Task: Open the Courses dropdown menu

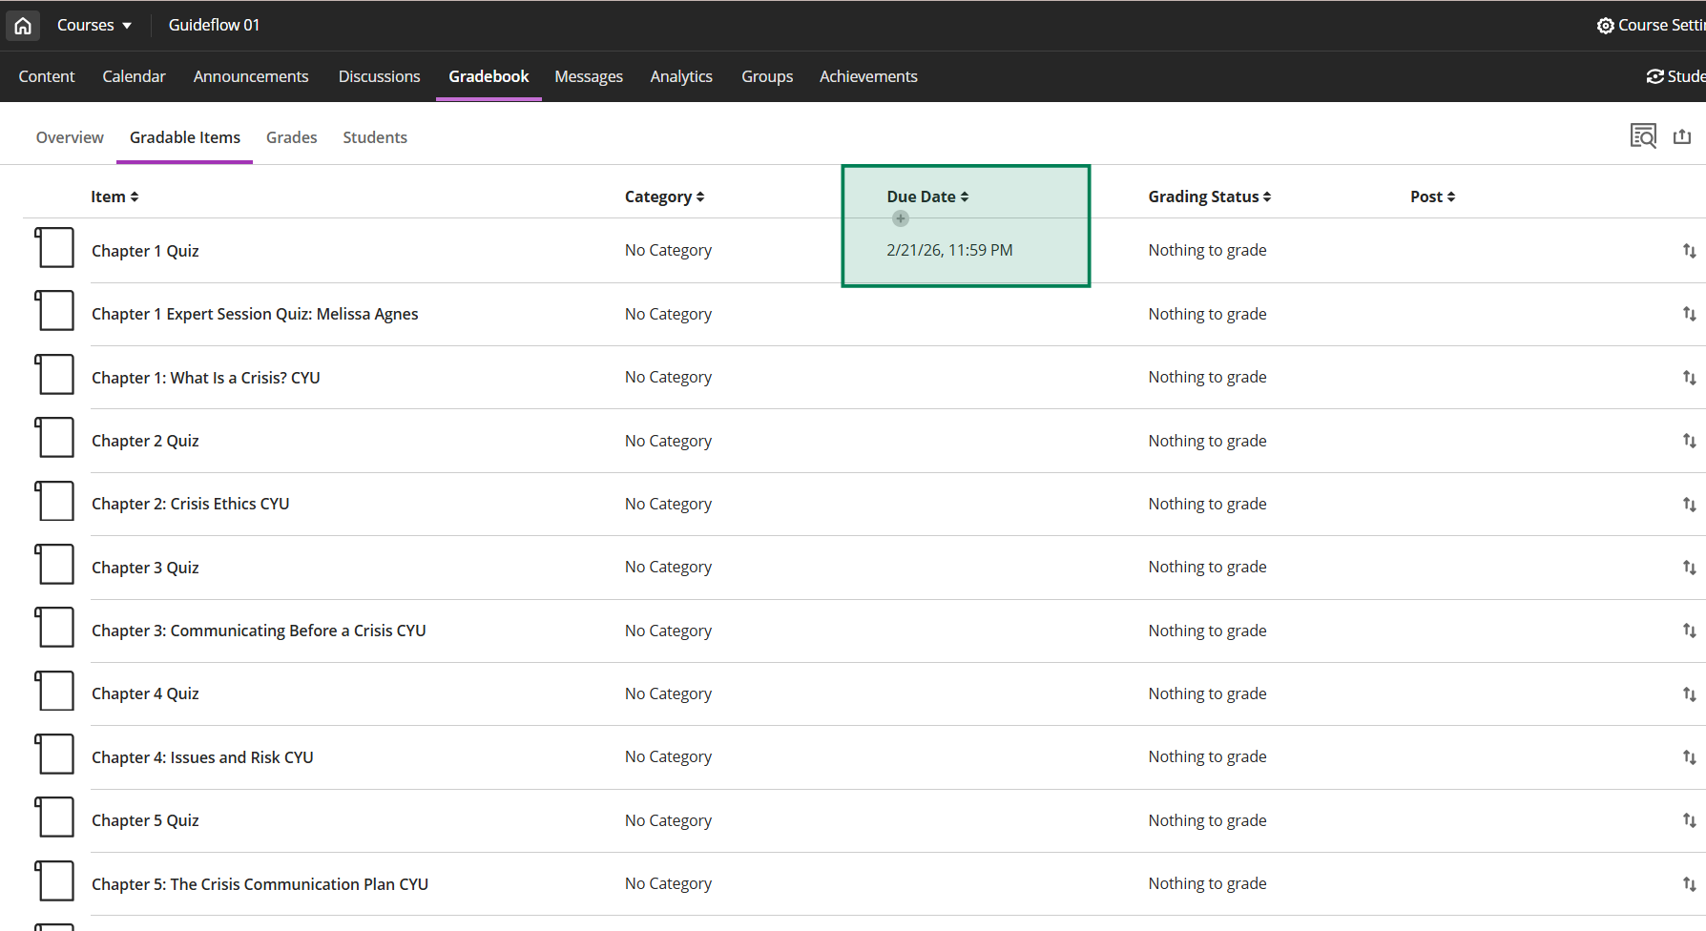Action: pyautogui.click(x=94, y=26)
